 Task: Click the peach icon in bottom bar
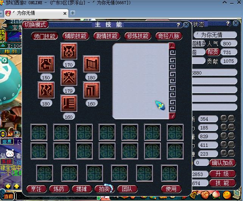tap(216, 195)
